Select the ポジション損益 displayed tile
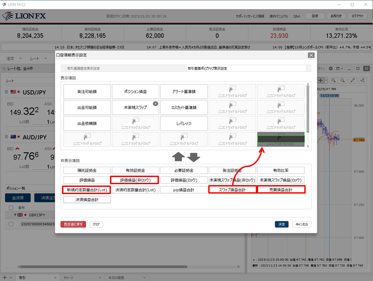The width and height of the screenshot is (373, 281). coord(136,91)
